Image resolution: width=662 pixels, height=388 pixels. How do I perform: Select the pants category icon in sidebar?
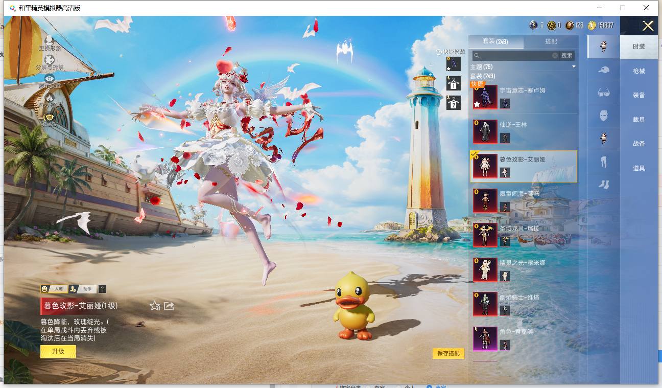pos(603,162)
